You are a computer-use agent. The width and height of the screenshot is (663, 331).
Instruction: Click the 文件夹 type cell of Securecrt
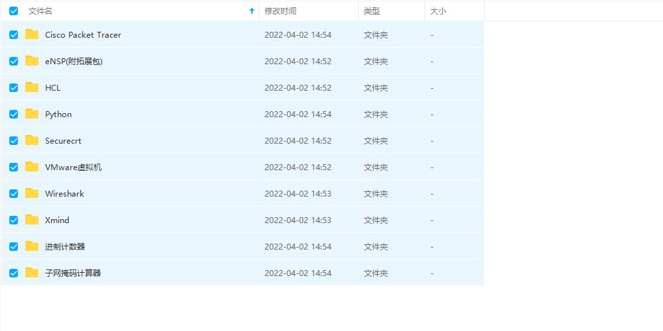click(376, 141)
